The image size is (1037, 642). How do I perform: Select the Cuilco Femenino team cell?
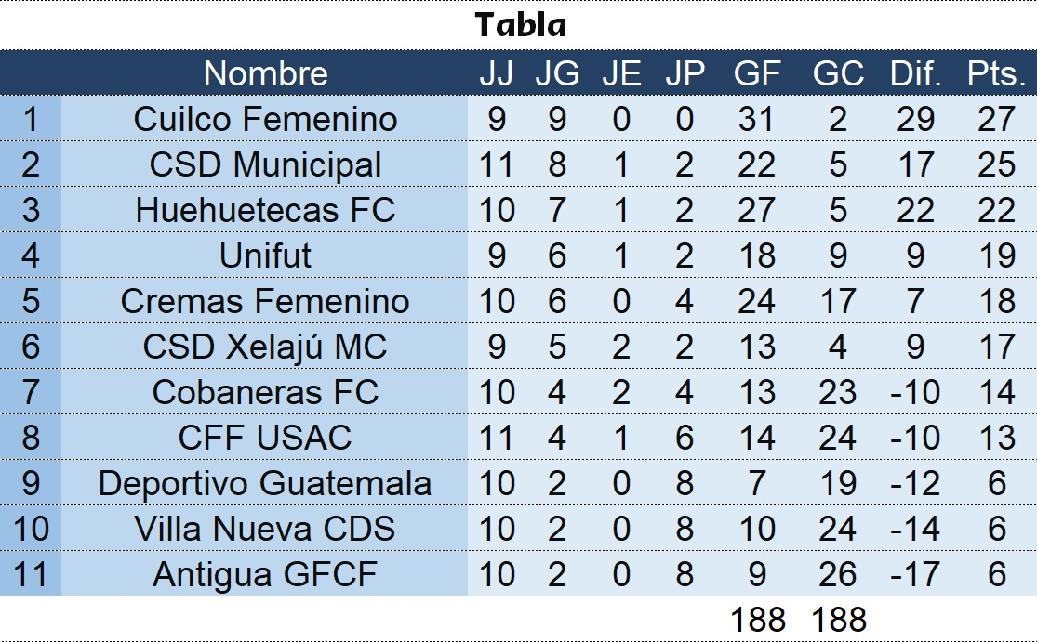265,119
